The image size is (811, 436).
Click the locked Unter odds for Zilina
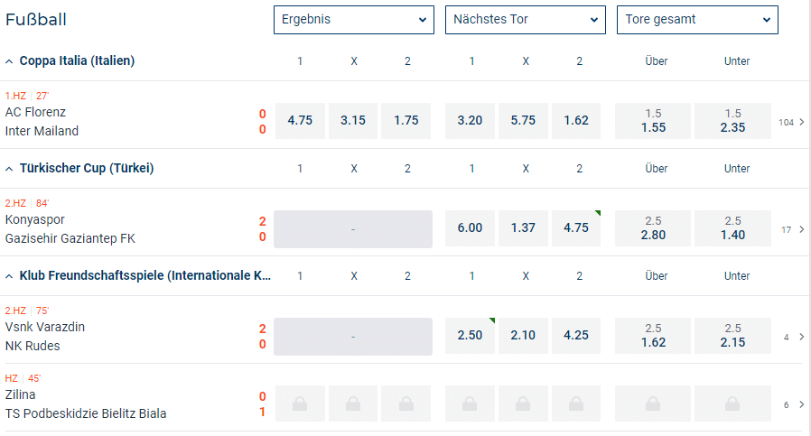(732, 404)
